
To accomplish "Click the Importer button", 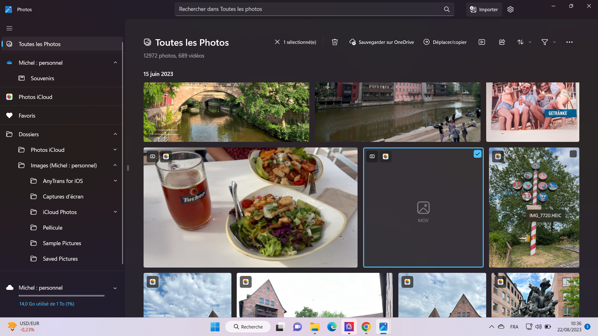I will 484,9.
